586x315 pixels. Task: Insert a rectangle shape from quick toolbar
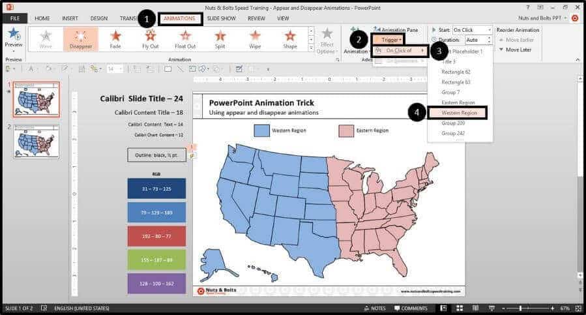168,69
